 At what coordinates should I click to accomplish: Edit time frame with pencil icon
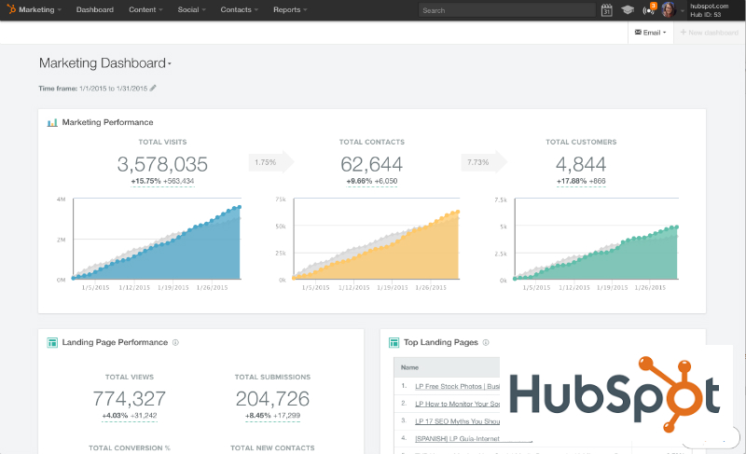coord(153,89)
